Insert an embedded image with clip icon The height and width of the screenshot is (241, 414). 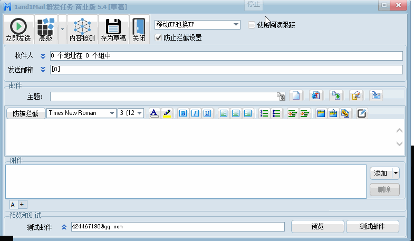tap(333, 113)
